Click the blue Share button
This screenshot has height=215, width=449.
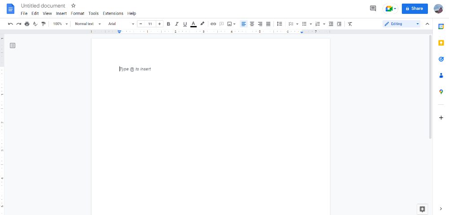[414, 9]
